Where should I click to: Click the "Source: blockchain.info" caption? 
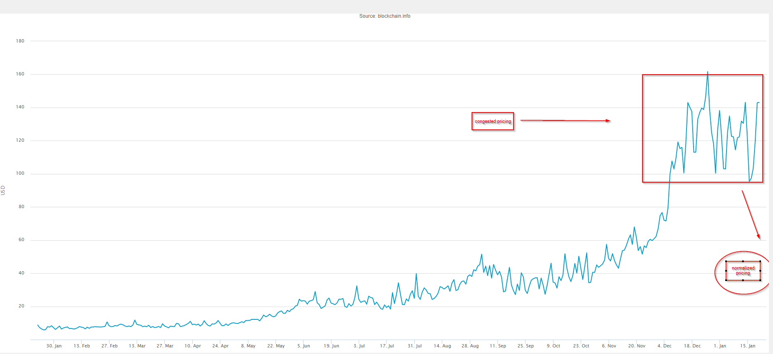pyautogui.click(x=385, y=16)
